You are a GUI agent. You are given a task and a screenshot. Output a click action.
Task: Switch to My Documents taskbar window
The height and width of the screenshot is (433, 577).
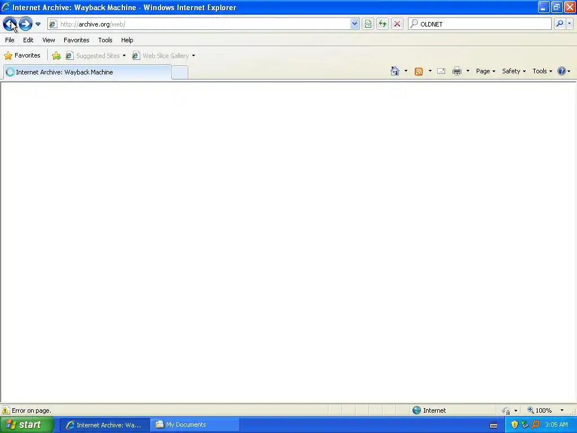click(195, 425)
